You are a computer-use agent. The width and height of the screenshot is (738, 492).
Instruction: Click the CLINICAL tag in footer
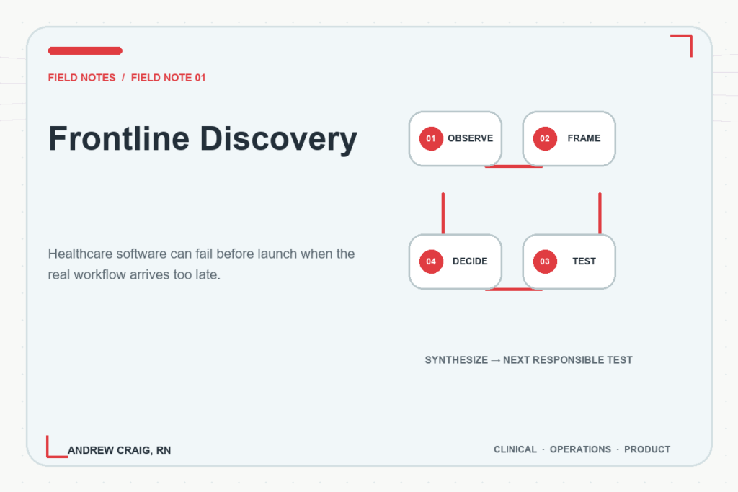(x=515, y=449)
